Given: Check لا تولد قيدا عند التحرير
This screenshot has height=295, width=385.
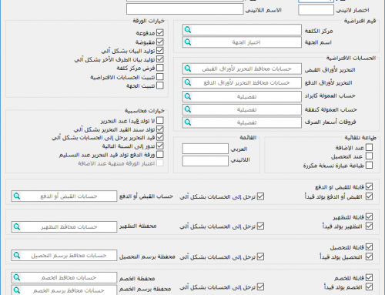Looking at the screenshot, I should tap(160, 120).
